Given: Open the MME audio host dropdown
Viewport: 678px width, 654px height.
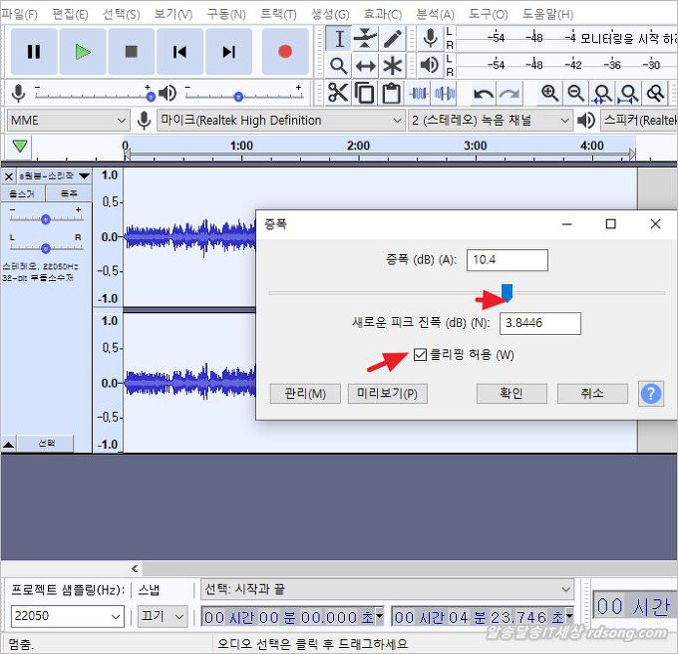Looking at the screenshot, I should coord(68,121).
